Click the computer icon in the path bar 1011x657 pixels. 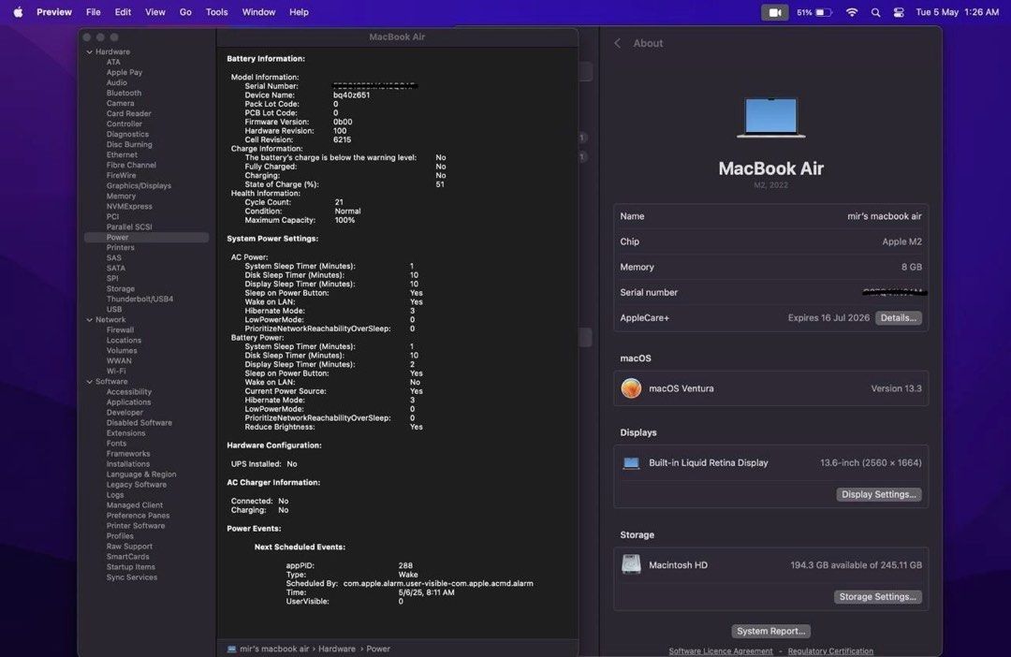point(231,650)
